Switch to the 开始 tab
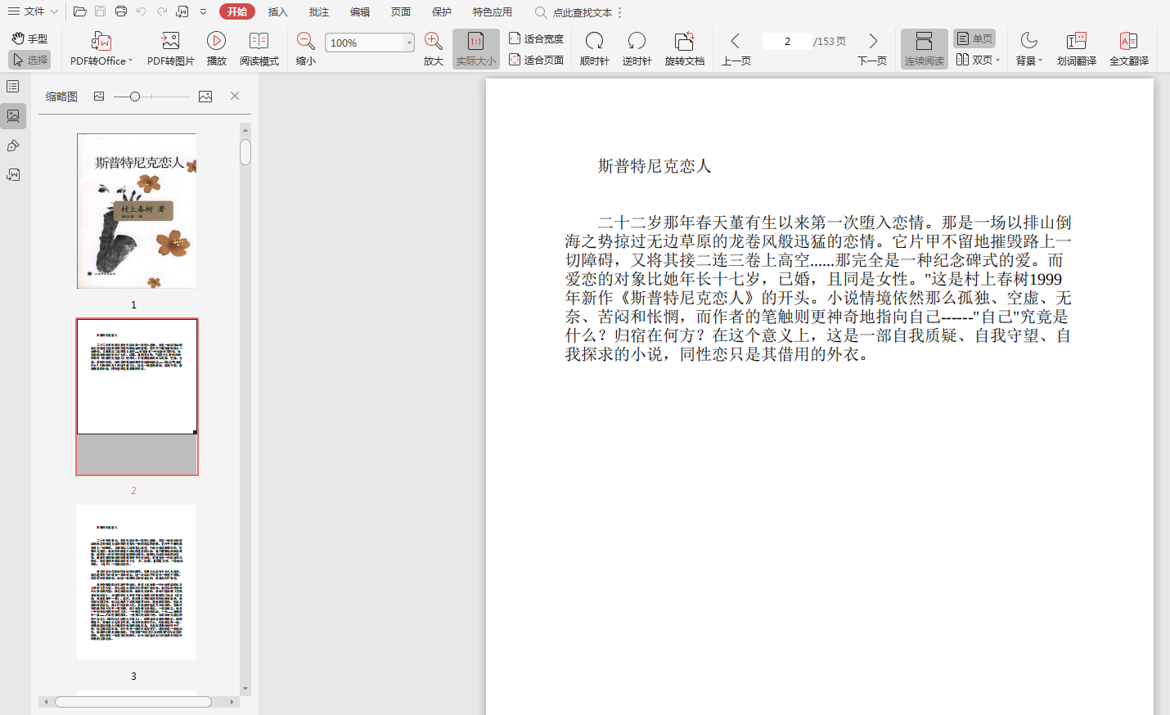Screen dimensions: 1170x715 237,11
